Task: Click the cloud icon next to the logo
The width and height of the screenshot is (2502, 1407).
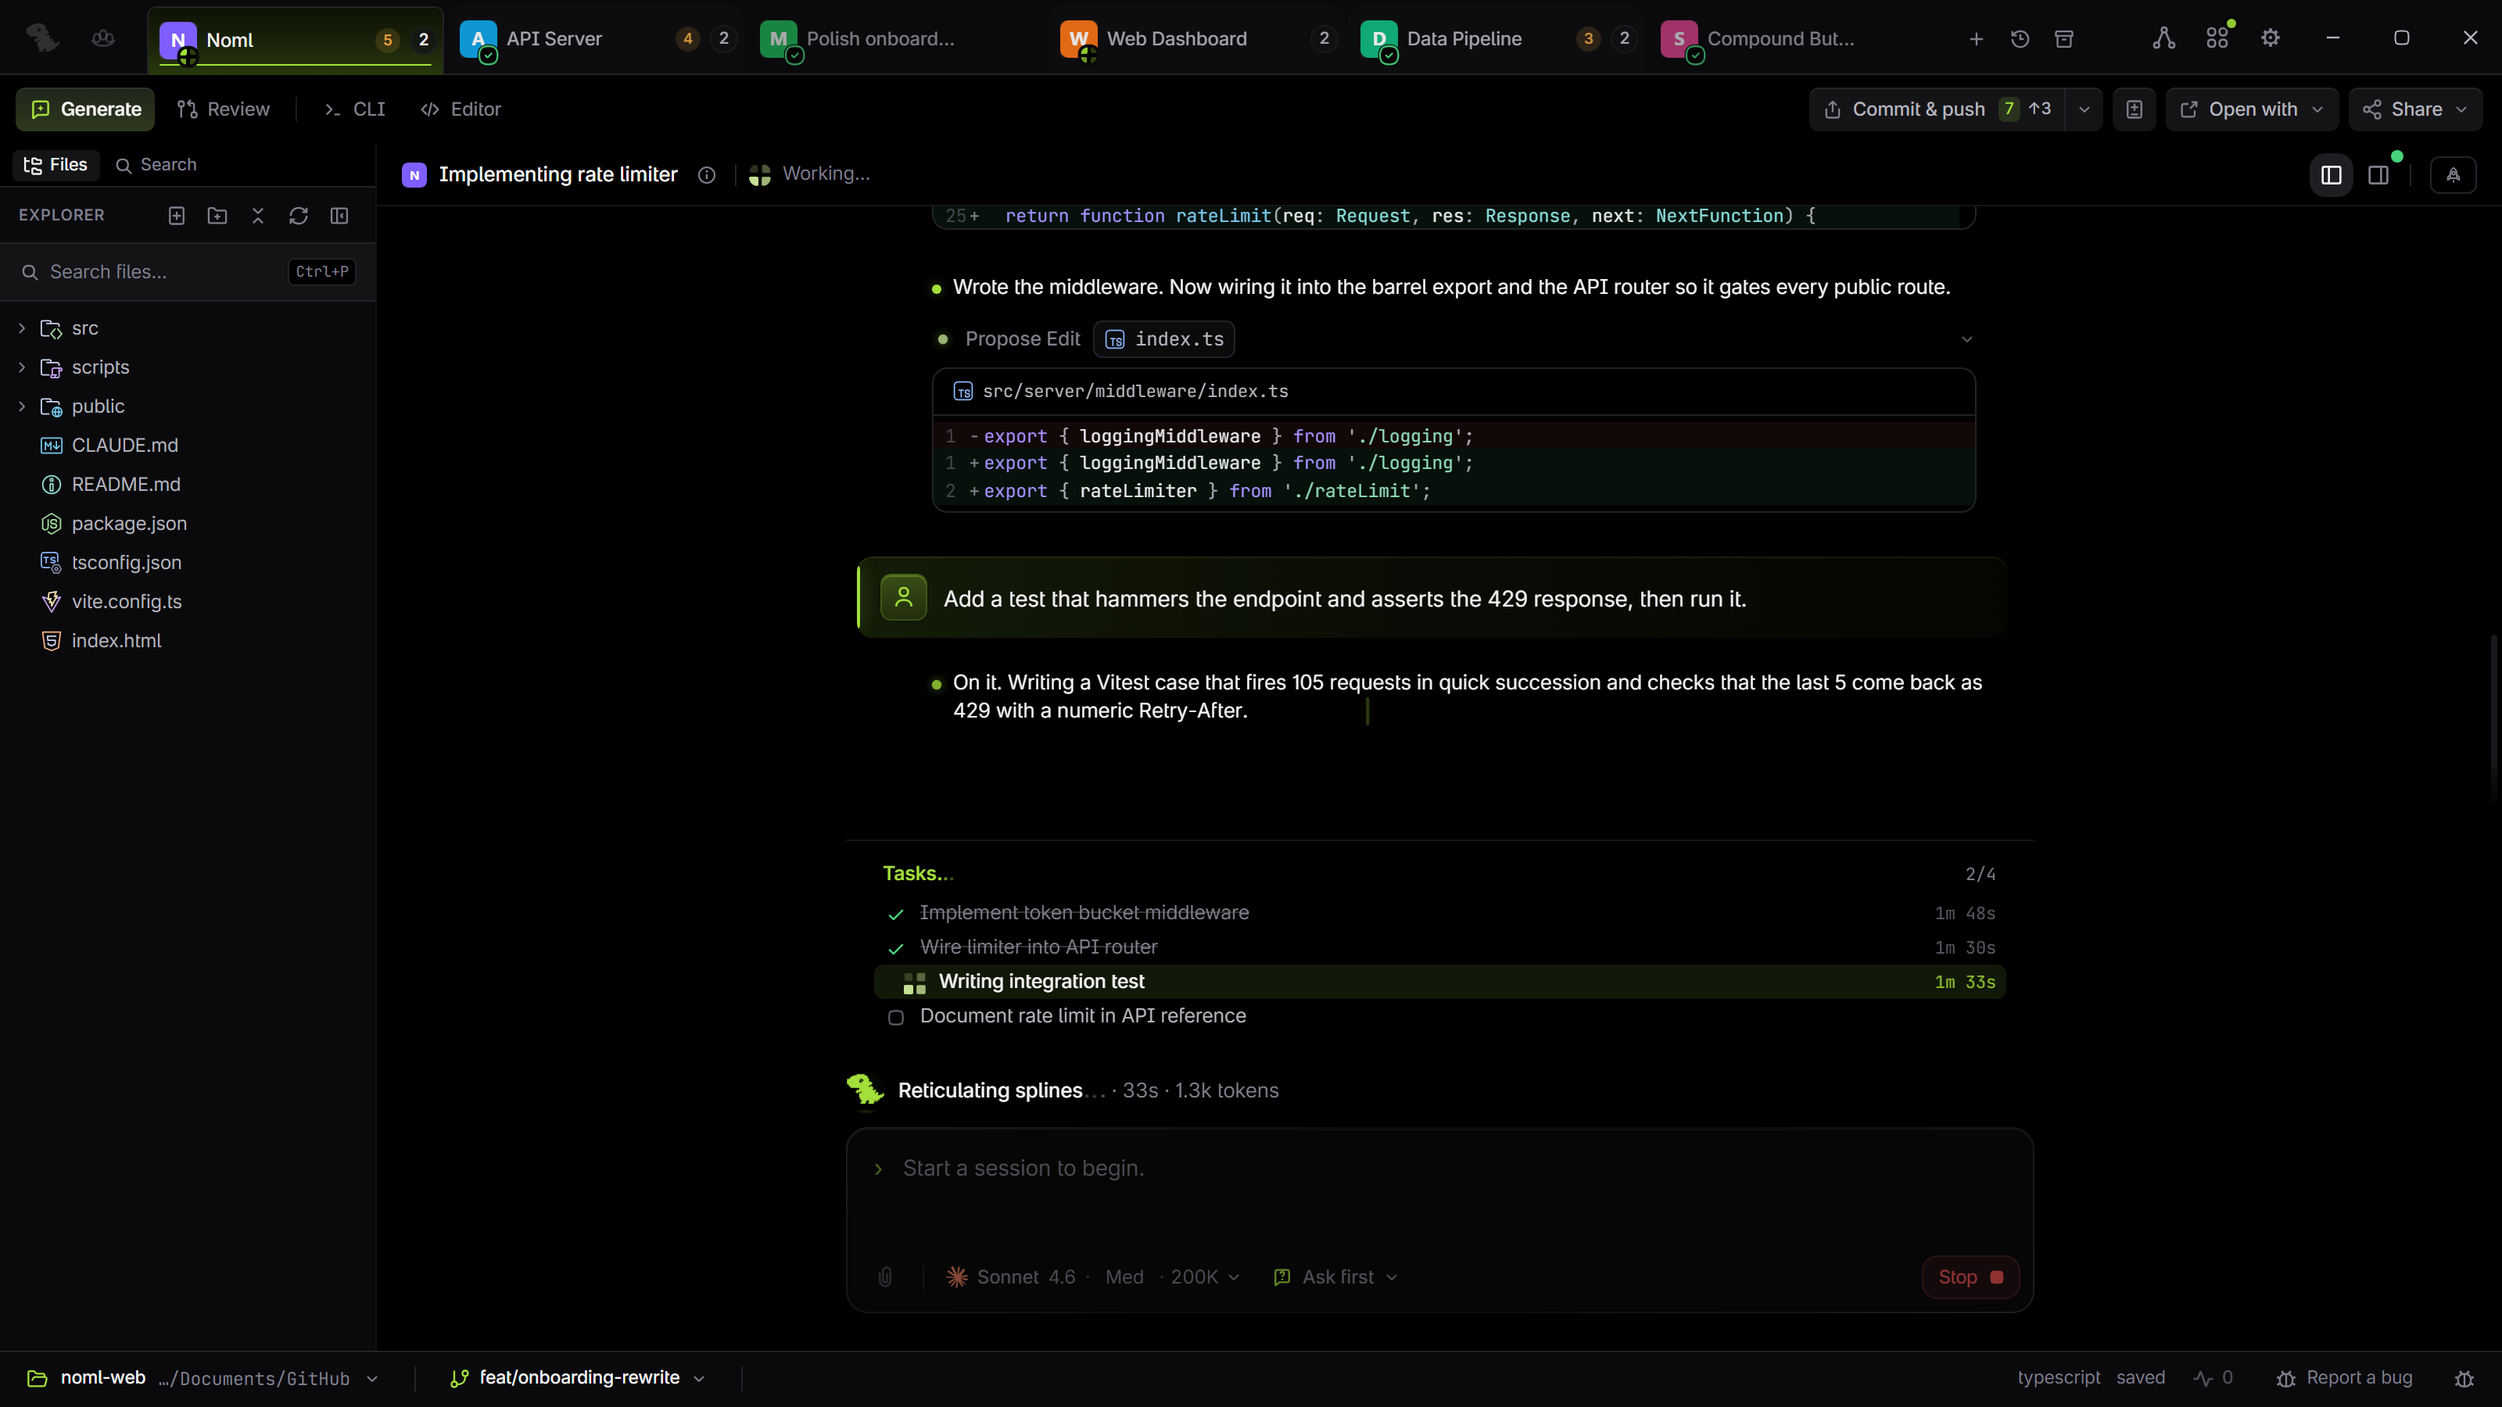Action: pos(103,38)
